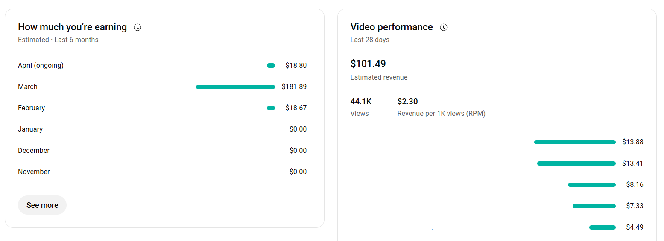
Task: Click the February earnings bar
Action: 271,108
